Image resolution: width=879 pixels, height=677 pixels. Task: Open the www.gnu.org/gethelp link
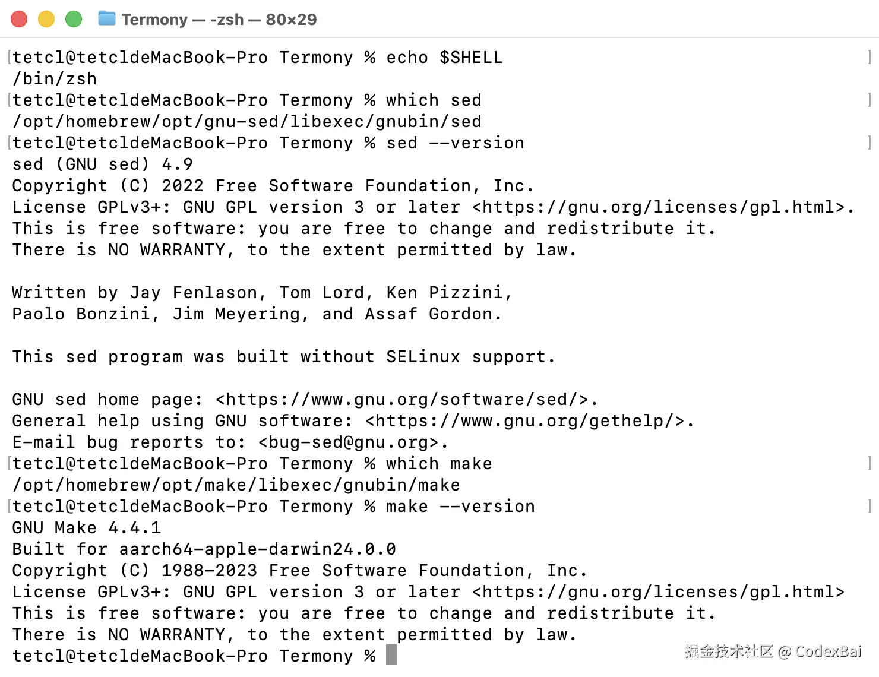point(529,421)
